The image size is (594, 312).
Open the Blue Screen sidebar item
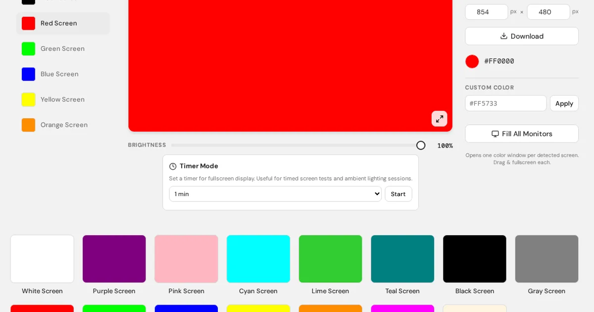coord(63,74)
